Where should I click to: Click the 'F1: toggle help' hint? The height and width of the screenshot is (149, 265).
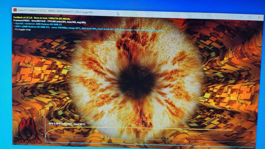pyautogui.click(x=22, y=30)
